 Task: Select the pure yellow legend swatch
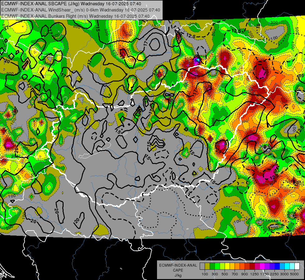227,266
